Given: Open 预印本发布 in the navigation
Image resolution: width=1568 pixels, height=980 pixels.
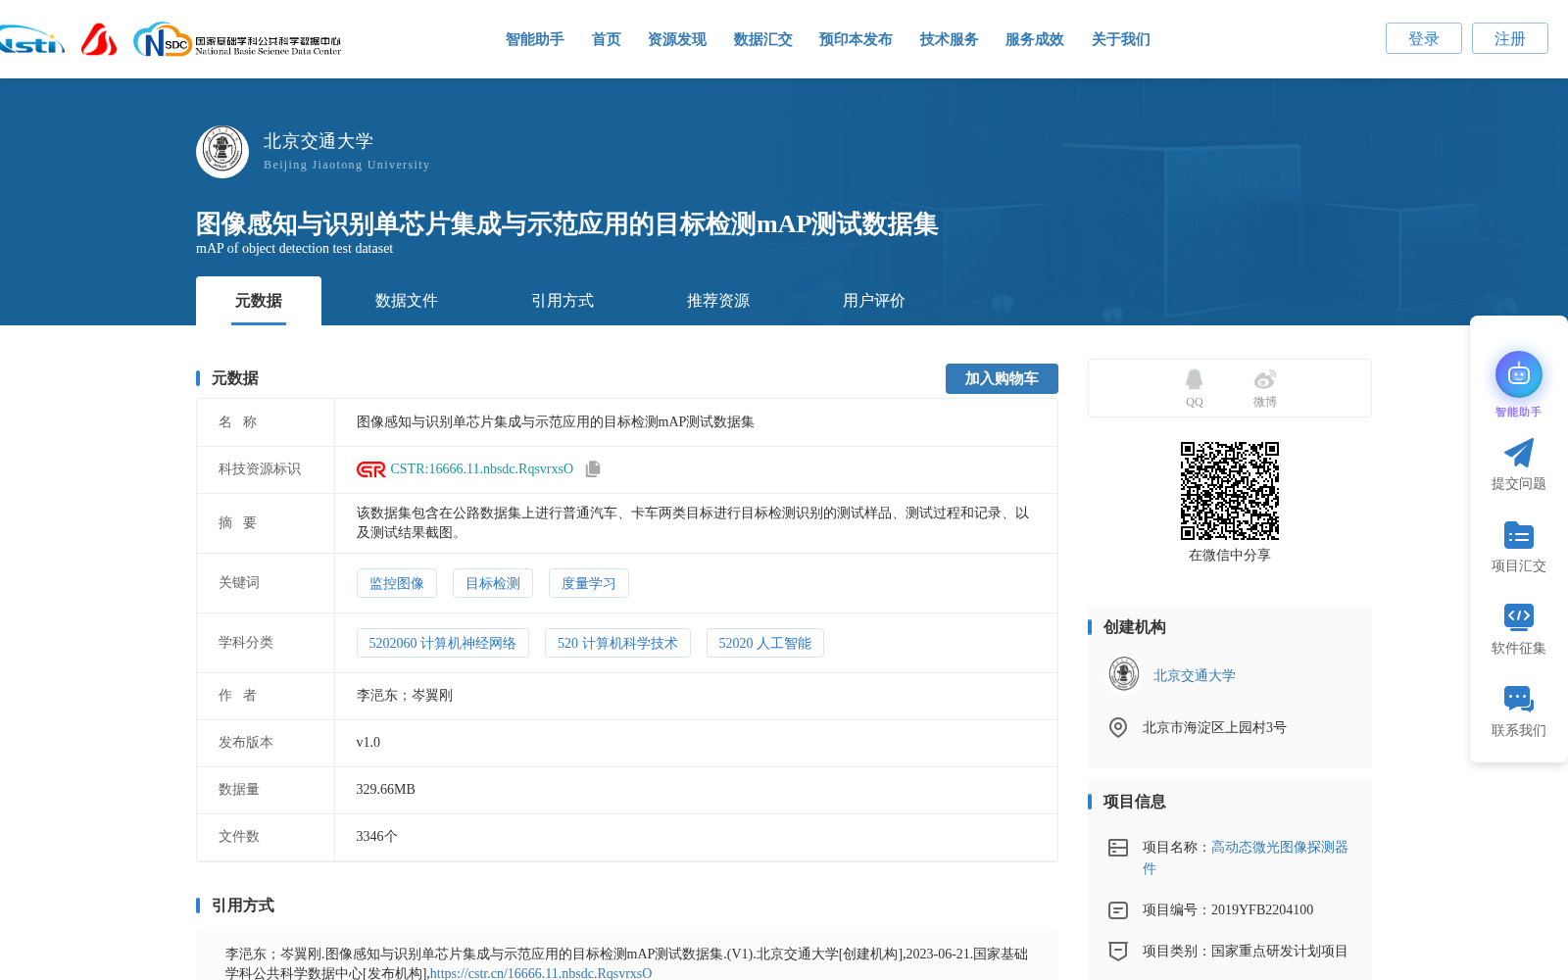Looking at the screenshot, I should (x=856, y=39).
